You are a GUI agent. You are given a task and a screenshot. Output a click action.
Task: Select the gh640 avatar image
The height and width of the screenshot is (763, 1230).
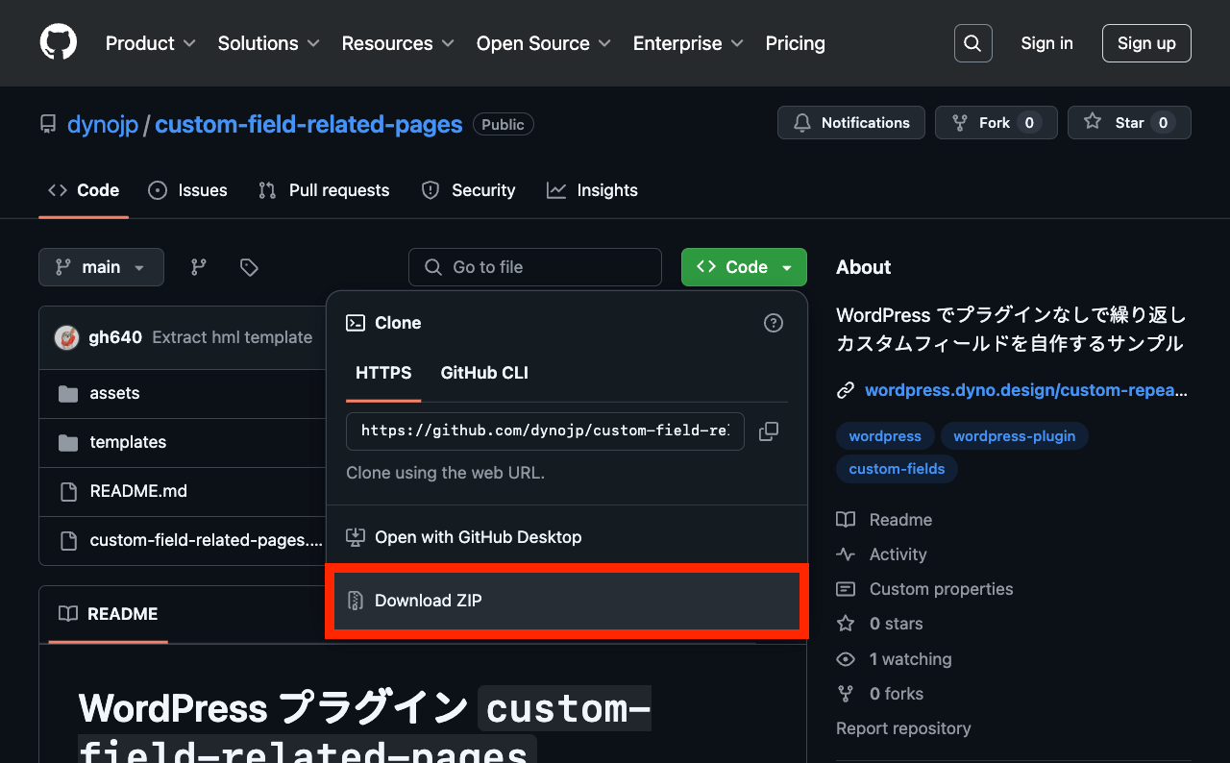pyautogui.click(x=66, y=337)
